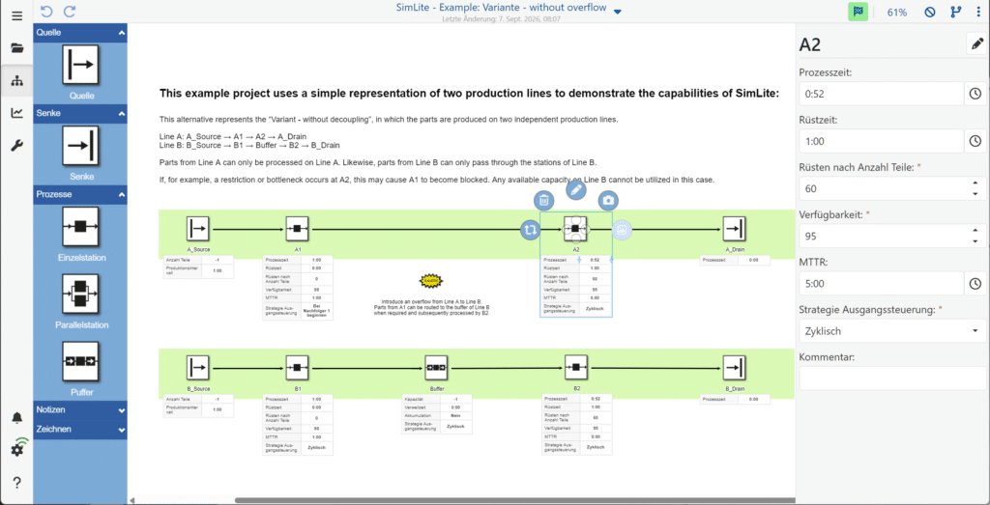Click the 61% zoom level
The image size is (990, 505).
point(896,13)
